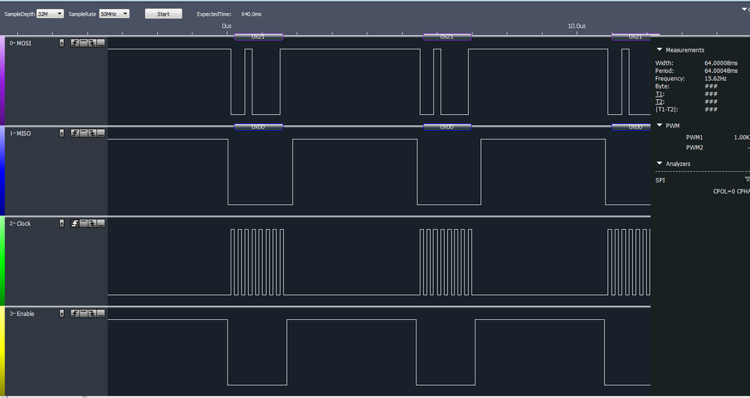Click the Width value 64.00008ms

(x=721, y=63)
